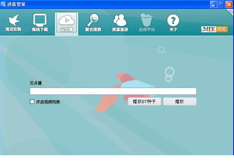Minimize the 迅雷管家 window
Viewport: 234px width, 161px height.
coord(214,4)
